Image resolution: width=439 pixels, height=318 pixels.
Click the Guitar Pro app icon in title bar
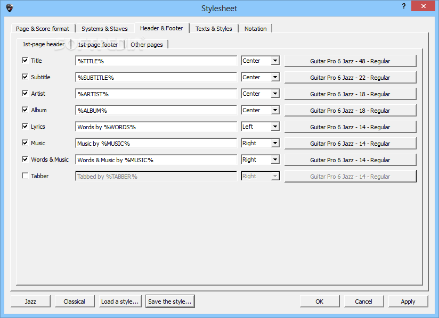click(x=10, y=8)
